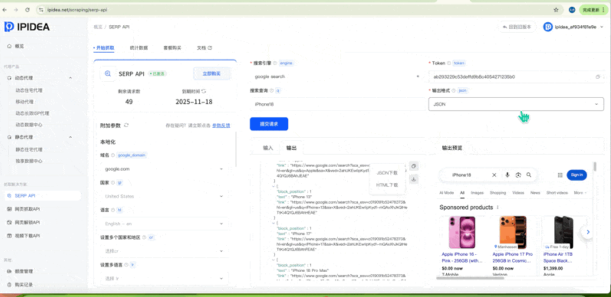
Task: Click the info icon next to Token label
Action: point(449,63)
